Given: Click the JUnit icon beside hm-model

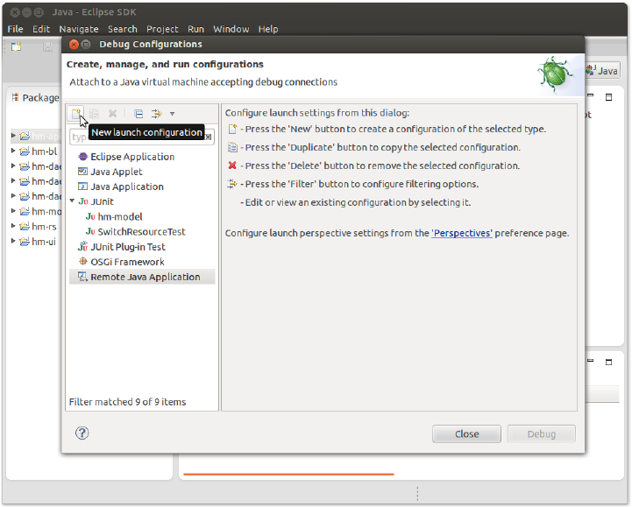Looking at the screenshot, I should coord(90,216).
